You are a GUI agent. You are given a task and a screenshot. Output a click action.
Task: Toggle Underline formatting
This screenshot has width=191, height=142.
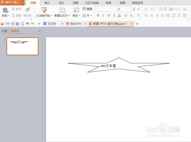[x=108, y=16]
